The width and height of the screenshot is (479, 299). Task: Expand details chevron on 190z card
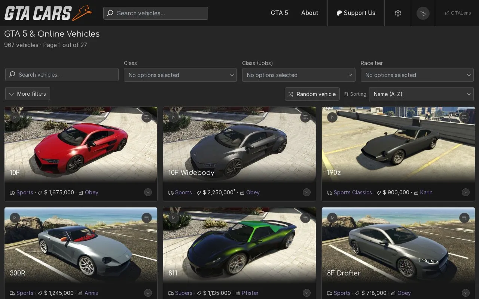point(466,192)
